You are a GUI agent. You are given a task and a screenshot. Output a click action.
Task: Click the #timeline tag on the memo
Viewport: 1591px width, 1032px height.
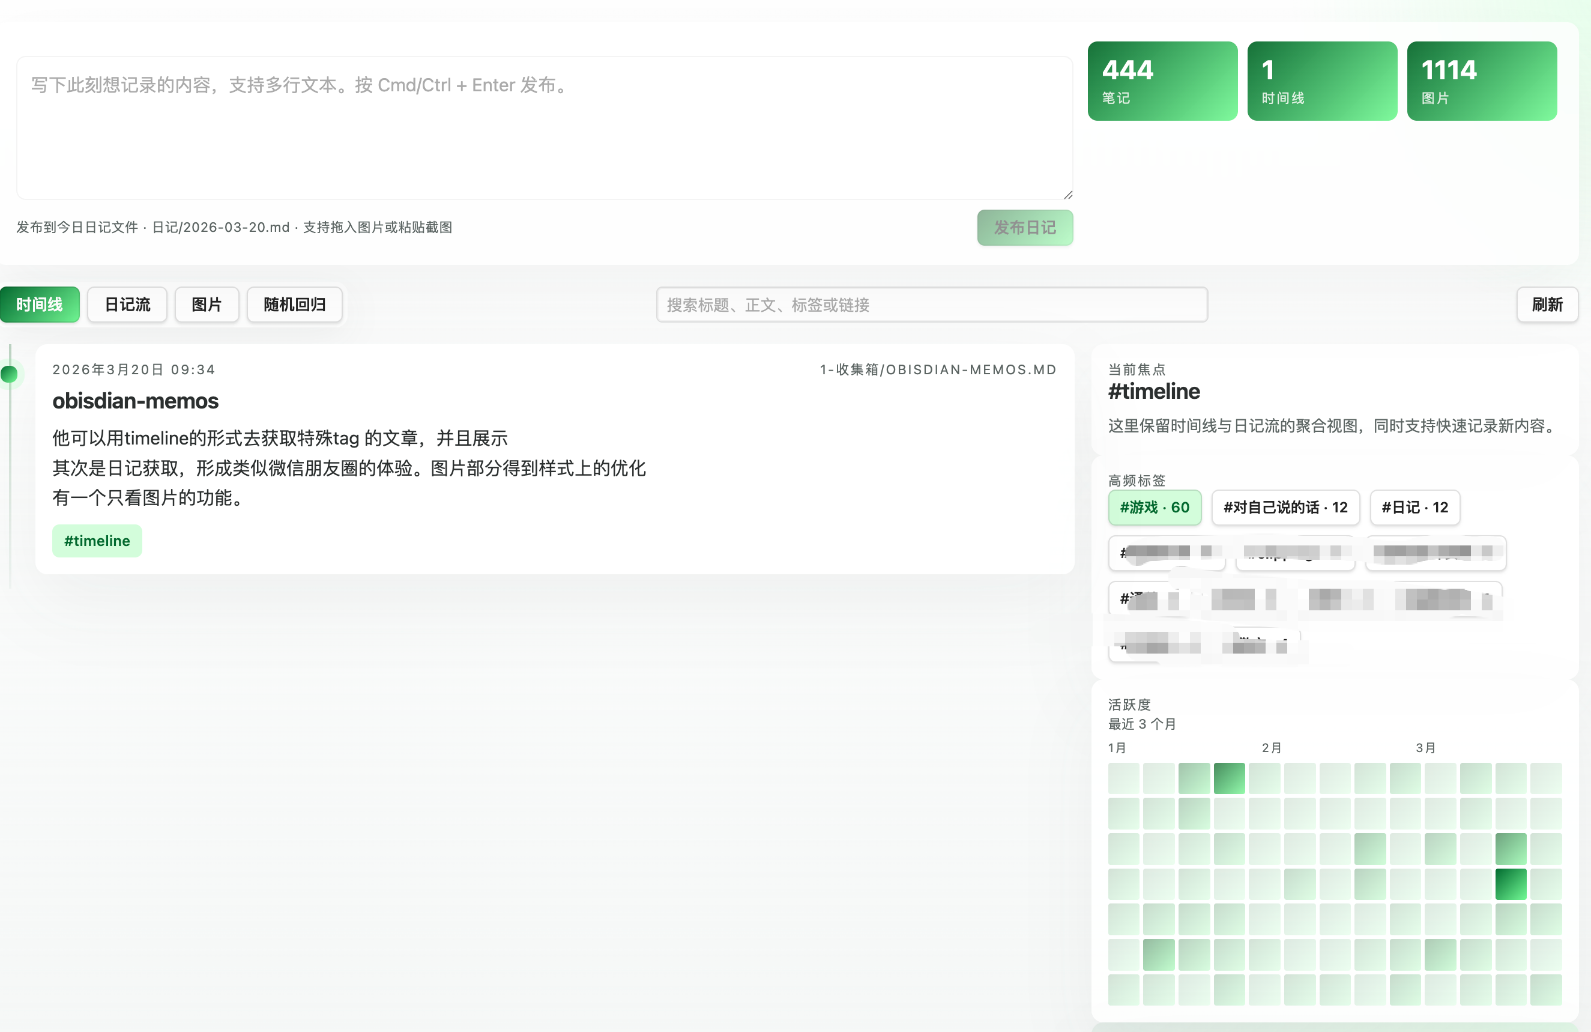coord(97,541)
